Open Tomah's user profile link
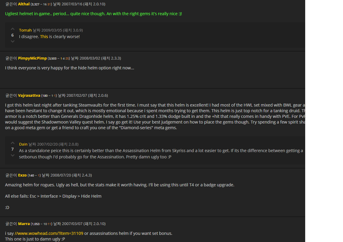Viewport: 343px width, 242px height. tap(25, 30)
